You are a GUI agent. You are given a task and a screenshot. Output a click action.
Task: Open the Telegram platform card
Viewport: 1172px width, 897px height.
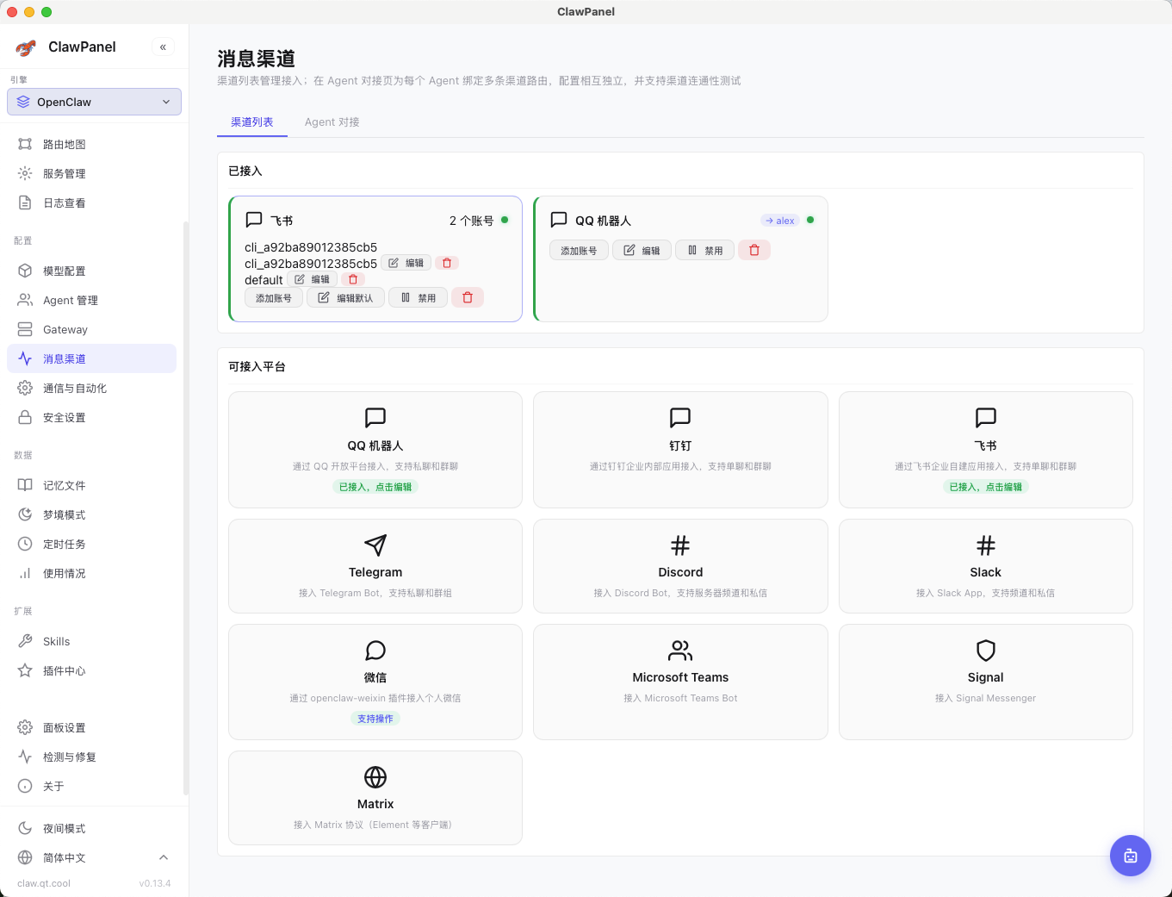(x=375, y=565)
